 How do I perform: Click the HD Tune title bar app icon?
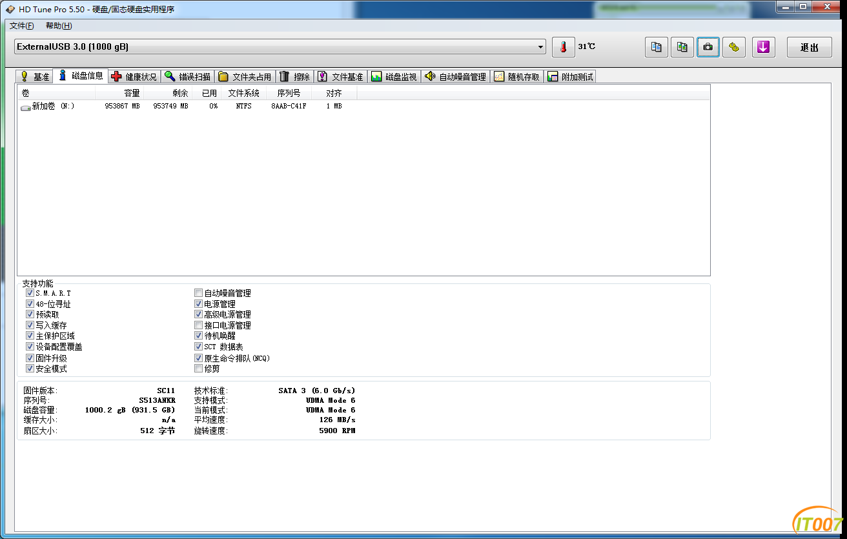[10, 9]
